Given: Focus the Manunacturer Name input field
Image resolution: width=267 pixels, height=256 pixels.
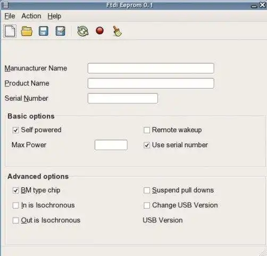Looking at the screenshot, I should pyautogui.click(x=151, y=68).
